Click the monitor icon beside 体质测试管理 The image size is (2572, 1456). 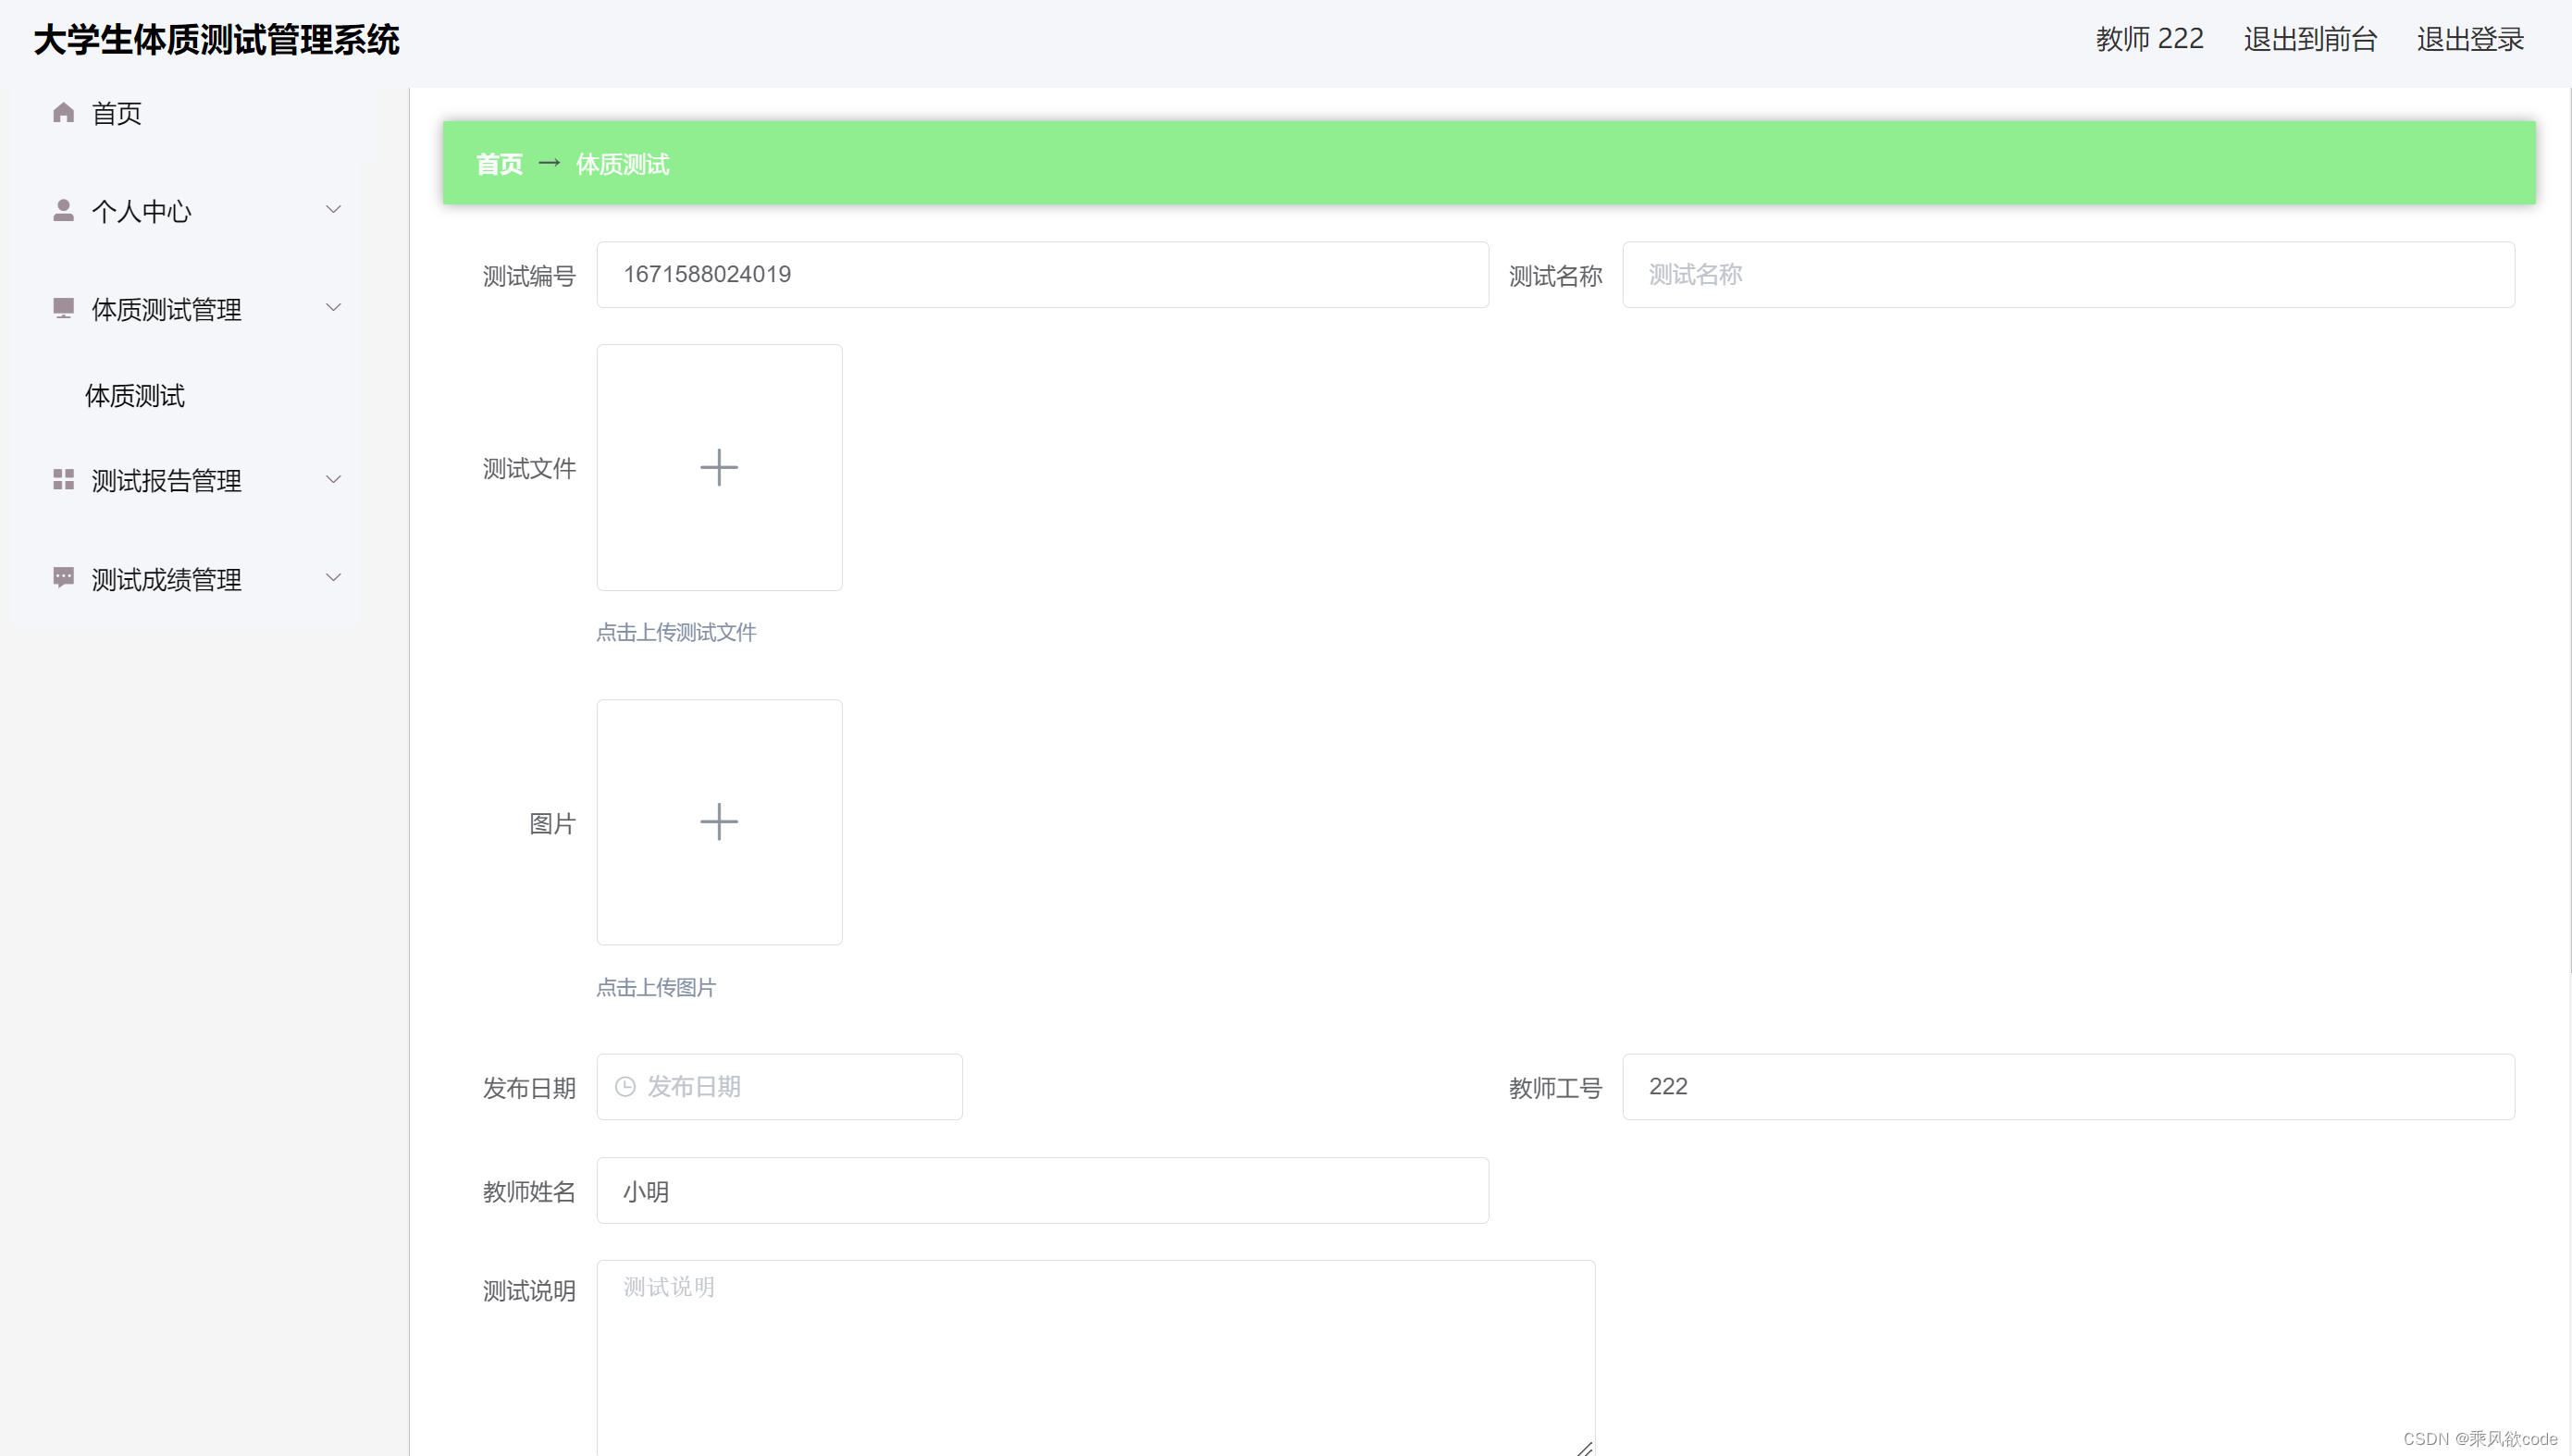click(63, 308)
